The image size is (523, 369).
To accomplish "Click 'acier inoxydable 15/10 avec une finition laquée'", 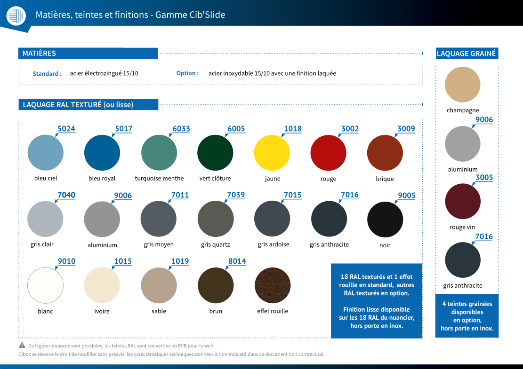I will (x=272, y=73).
